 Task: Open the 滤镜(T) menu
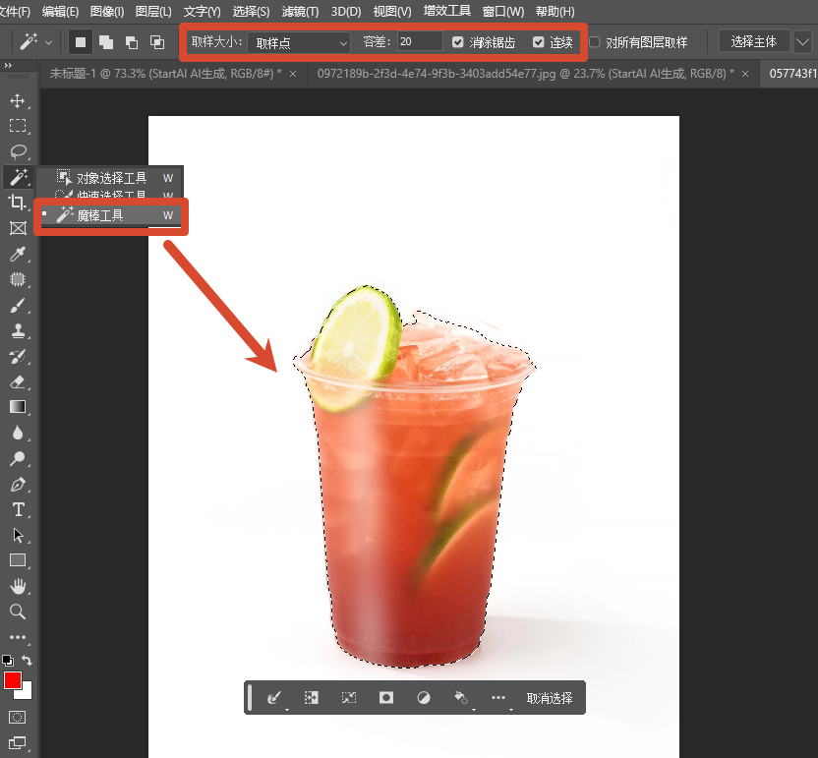tap(300, 12)
